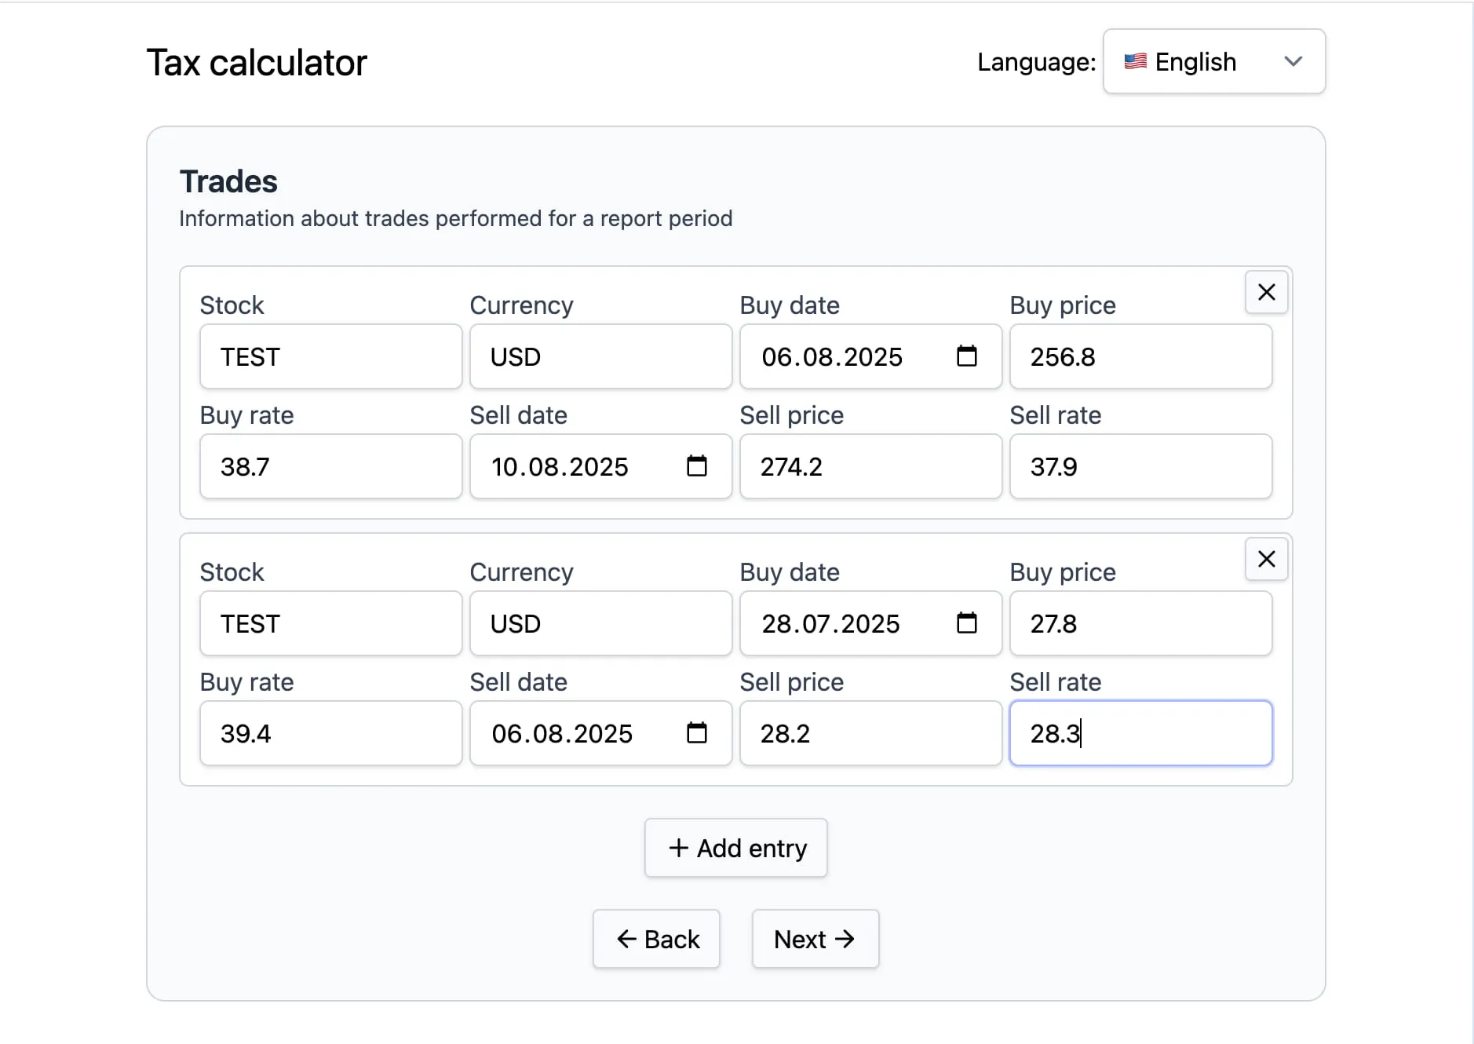Expand the language selector chevron
1474x1044 pixels.
pos(1294,61)
